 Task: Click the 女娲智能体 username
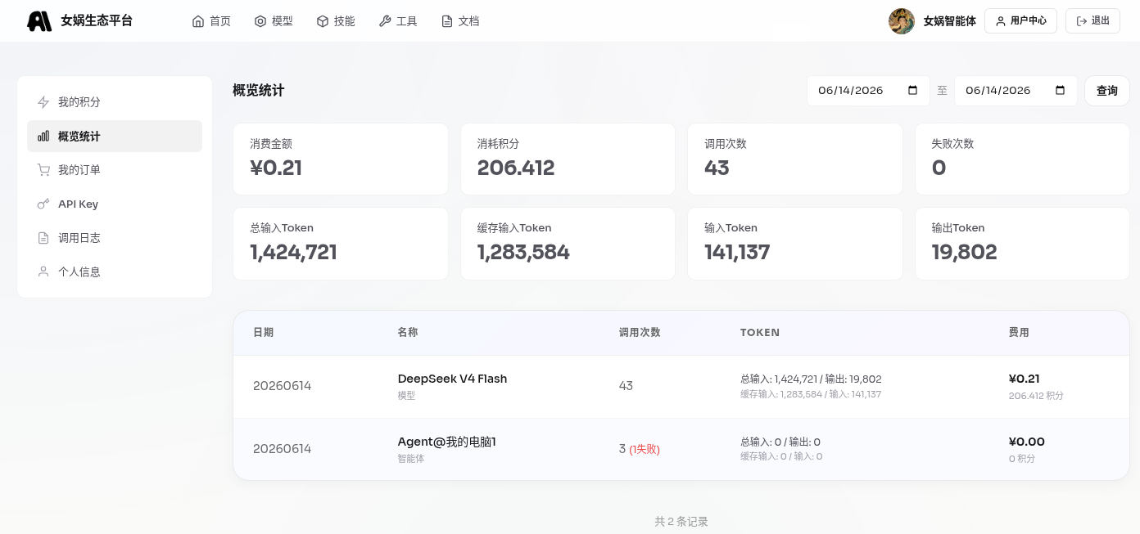click(949, 21)
